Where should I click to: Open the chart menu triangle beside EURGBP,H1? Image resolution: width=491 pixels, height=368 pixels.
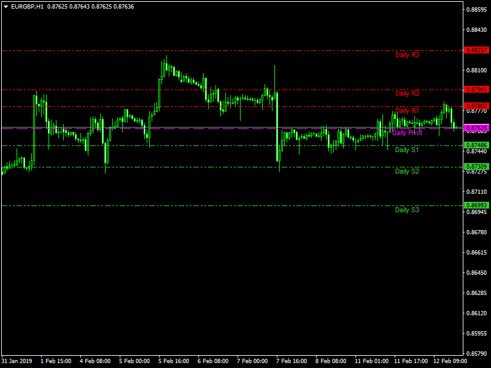click(6, 6)
